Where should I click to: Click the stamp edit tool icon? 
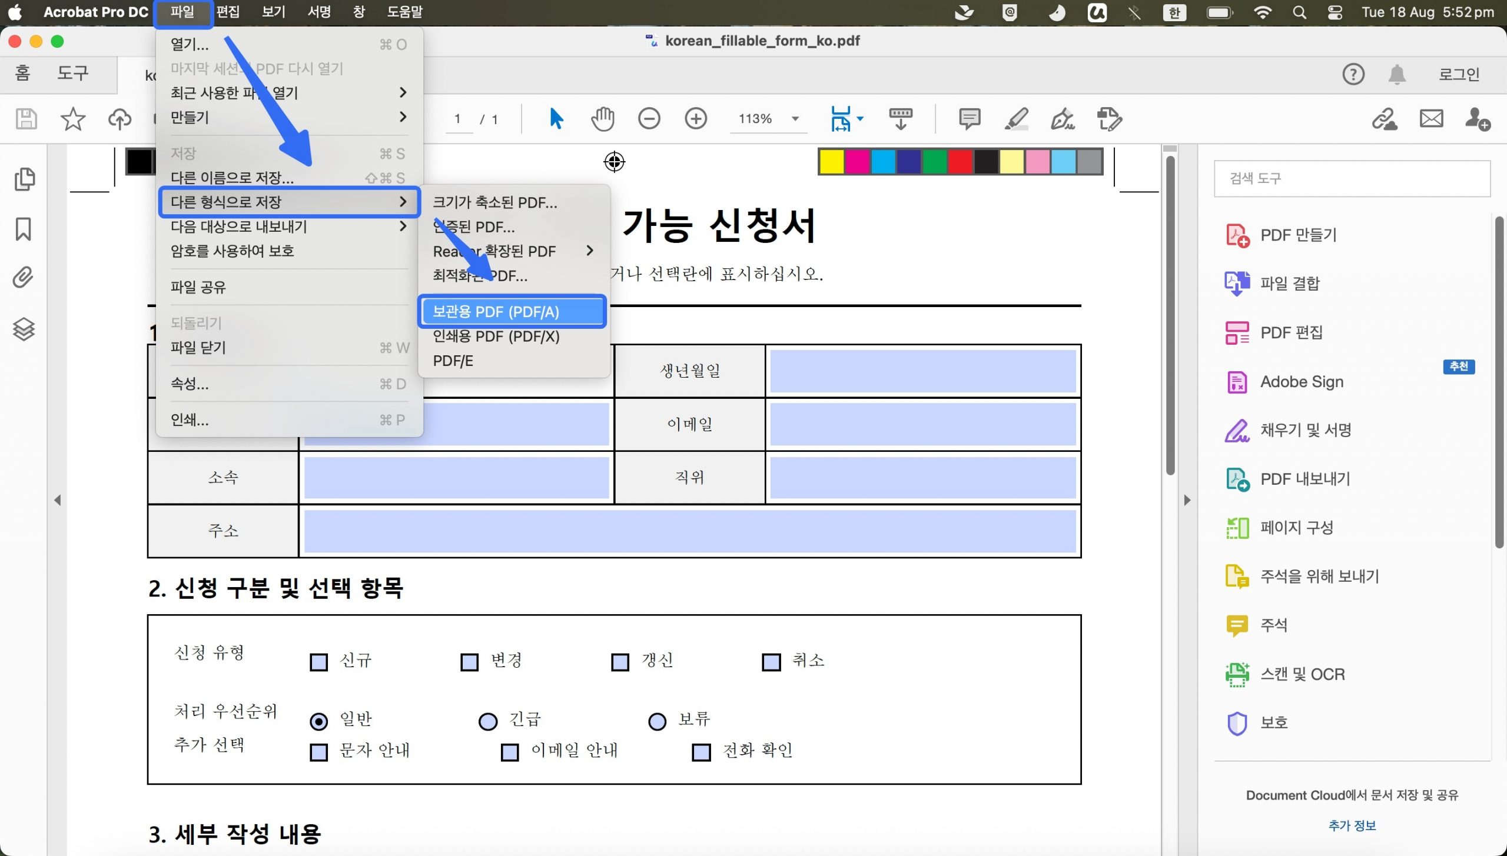coord(1110,119)
